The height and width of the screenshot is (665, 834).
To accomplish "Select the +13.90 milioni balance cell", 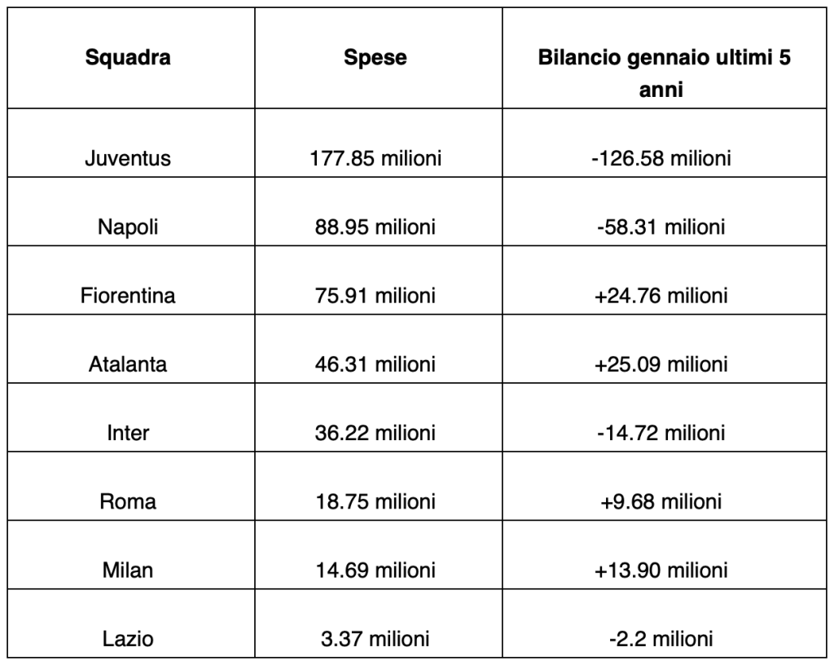I will (x=660, y=569).
